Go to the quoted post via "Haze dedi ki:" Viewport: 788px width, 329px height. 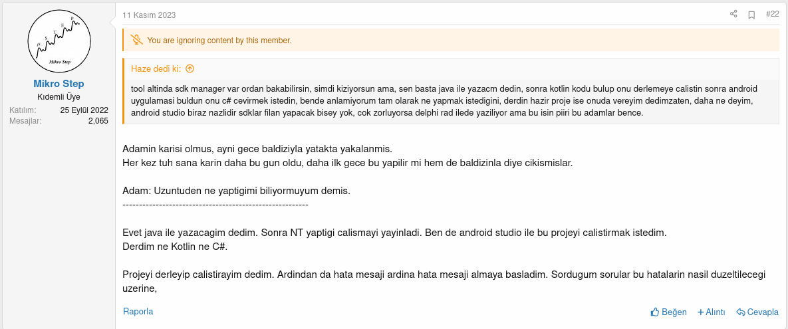pos(156,68)
